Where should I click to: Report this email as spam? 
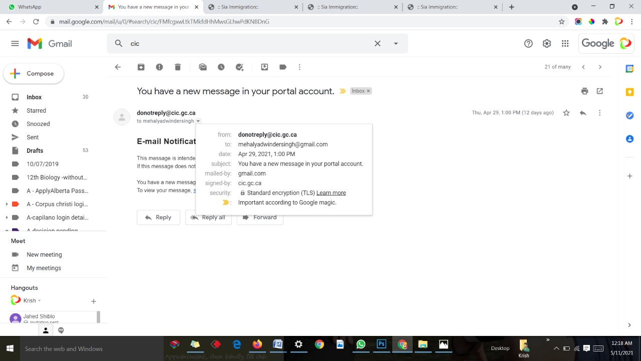(159, 67)
